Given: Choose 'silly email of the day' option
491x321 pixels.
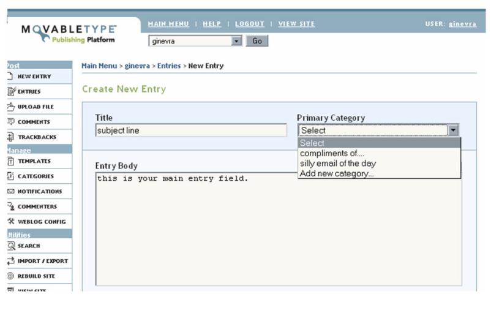Looking at the screenshot, I should [x=379, y=164].
